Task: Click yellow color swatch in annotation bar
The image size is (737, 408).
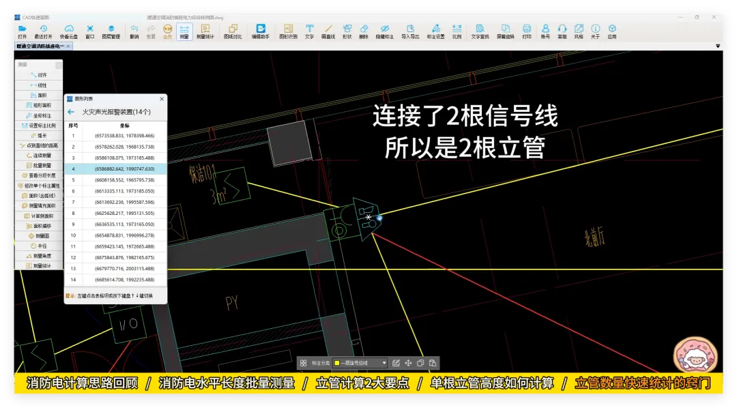Action: pyautogui.click(x=337, y=363)
